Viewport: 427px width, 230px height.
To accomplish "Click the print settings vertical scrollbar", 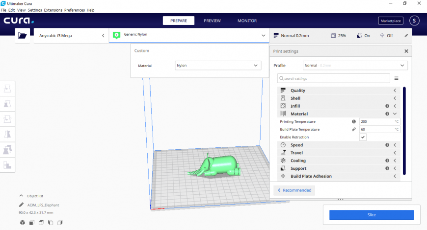I will 404,131.
